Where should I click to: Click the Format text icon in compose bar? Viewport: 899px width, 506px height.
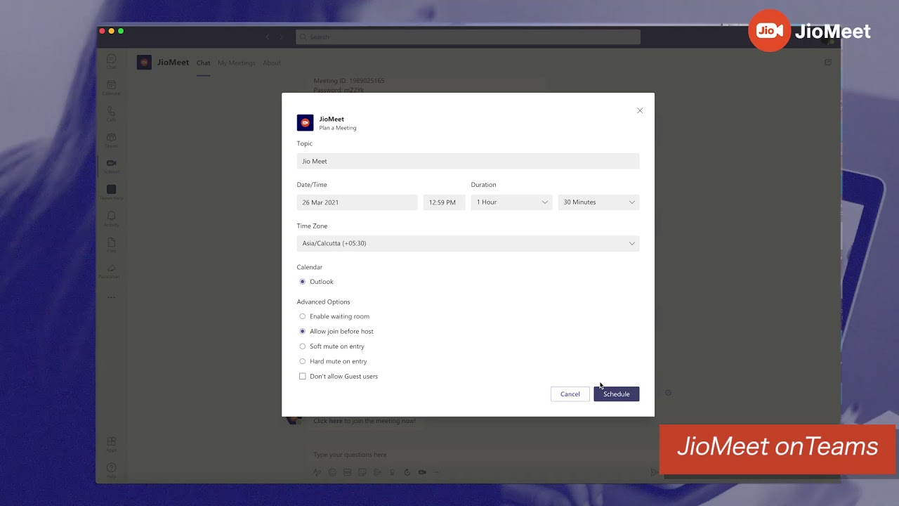coord(317,472)
